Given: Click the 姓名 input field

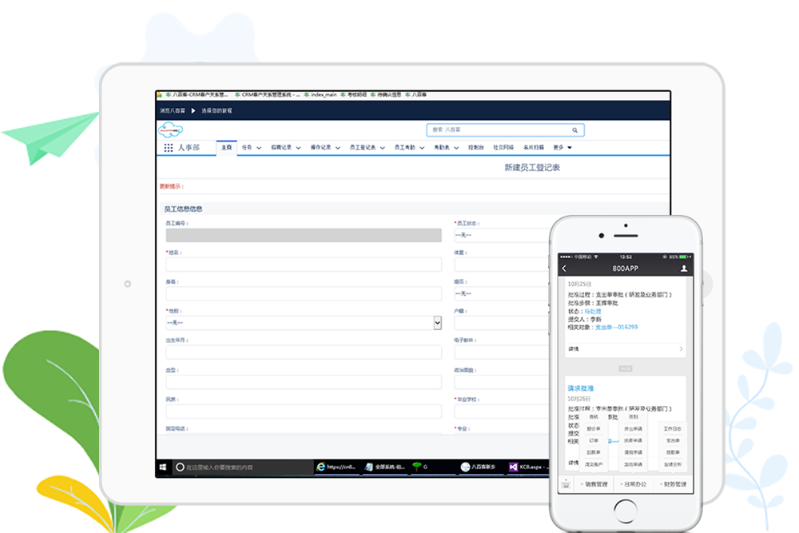Looking at the screenshot, I should (x=304, y=265).
